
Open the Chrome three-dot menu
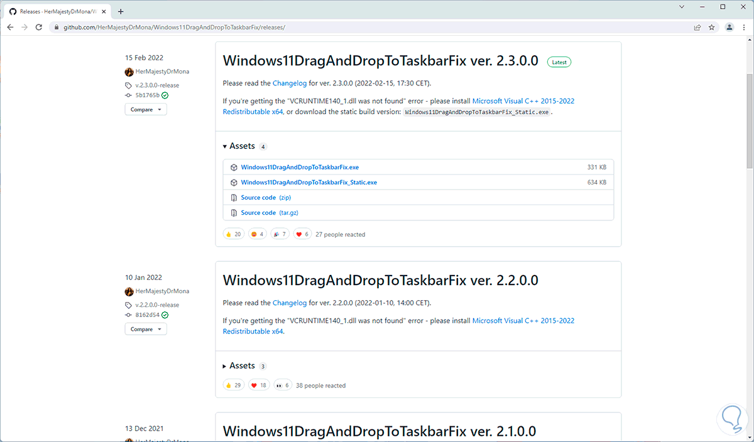(x=745, y=28)
